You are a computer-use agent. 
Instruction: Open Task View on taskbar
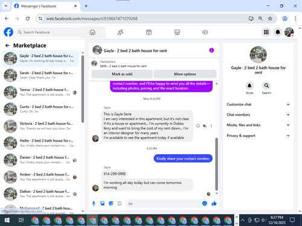[x=21, y=221]
